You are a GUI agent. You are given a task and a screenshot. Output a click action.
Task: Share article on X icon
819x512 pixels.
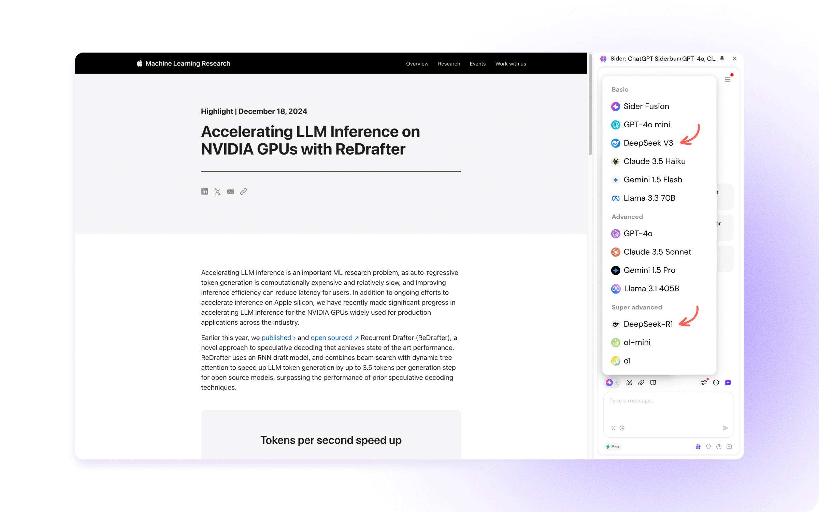click(x=217, y=191)
